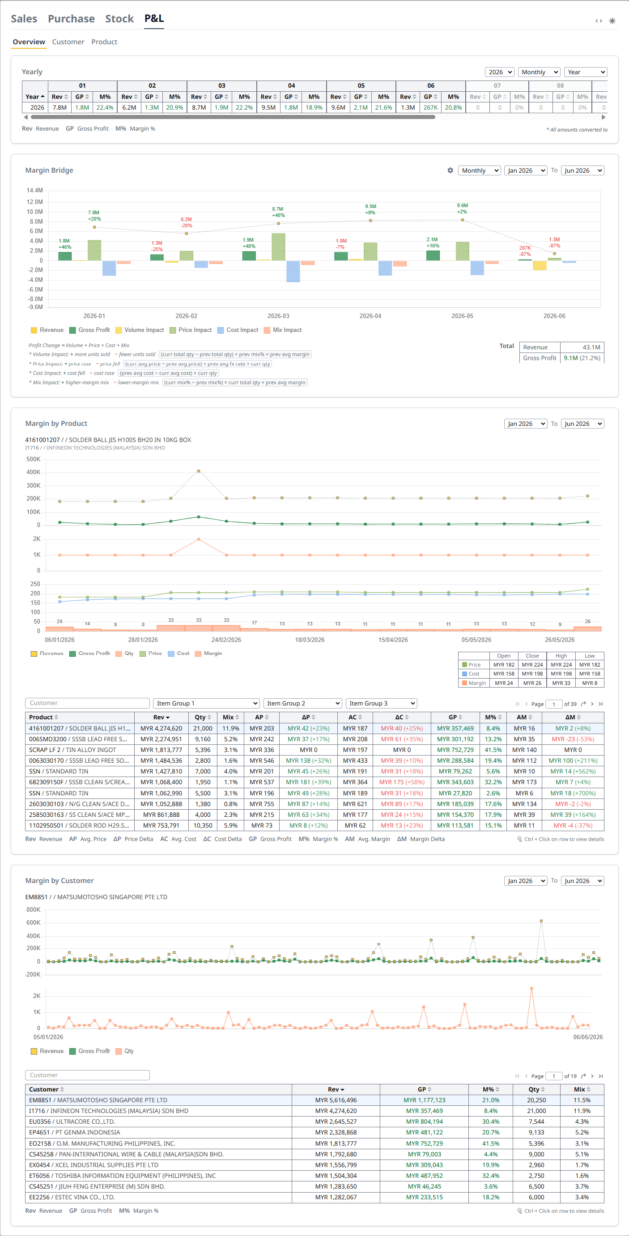Jump to last page of customer table

[x=600, y=1076]
